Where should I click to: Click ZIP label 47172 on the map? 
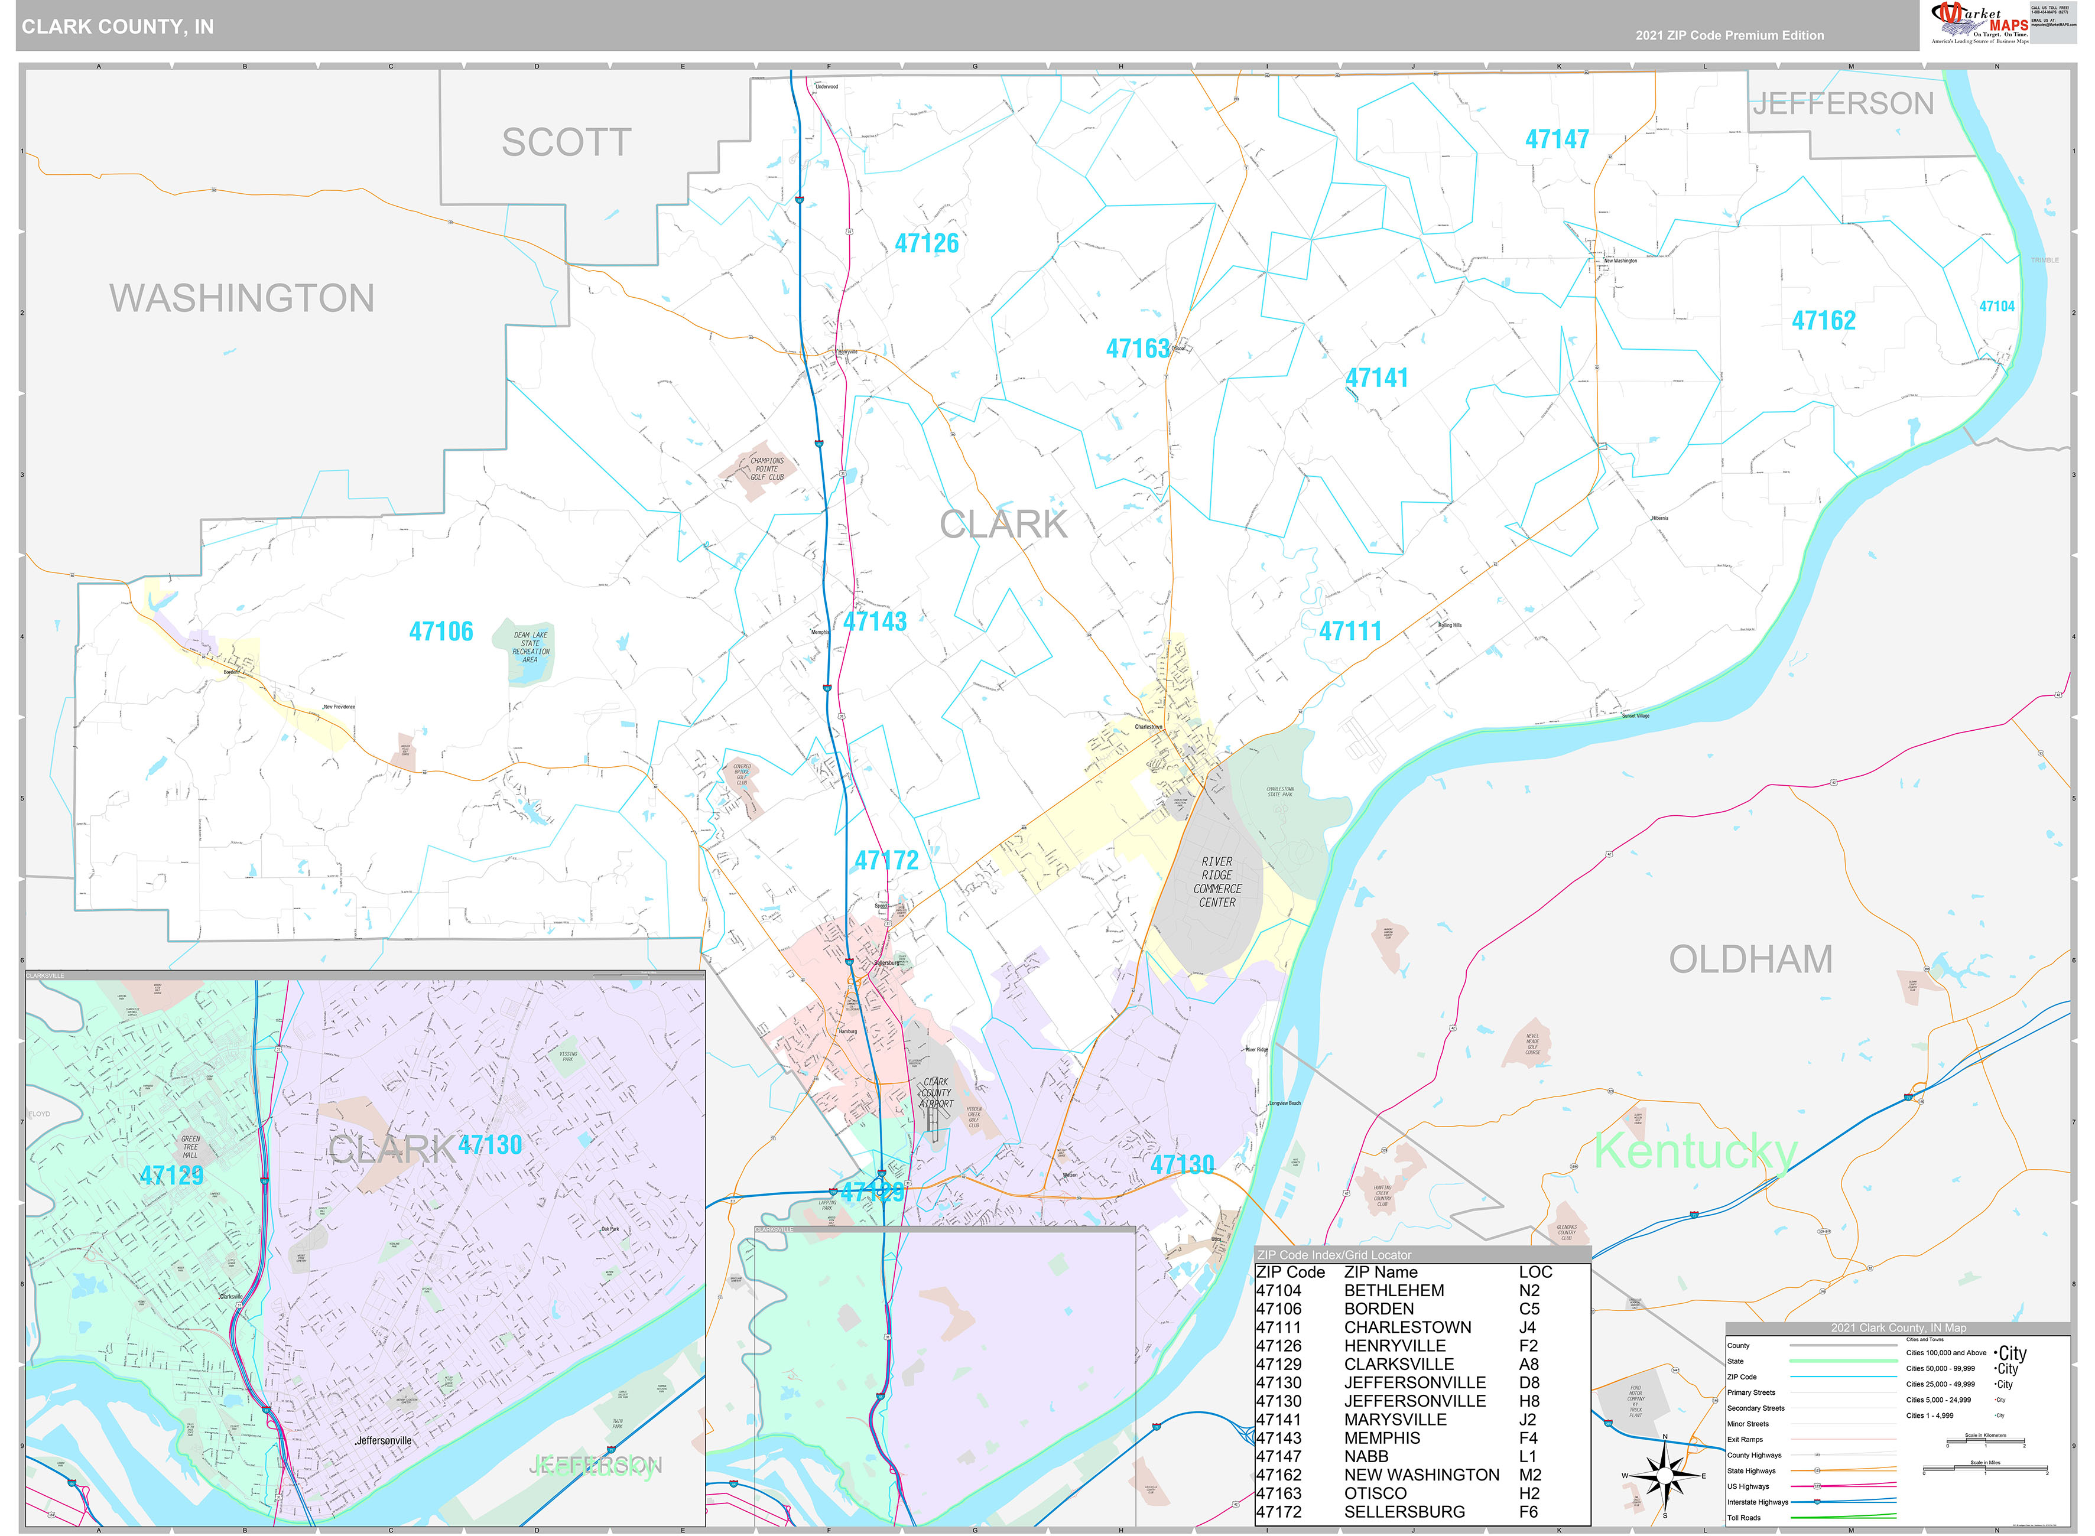(x=886, y=861)
